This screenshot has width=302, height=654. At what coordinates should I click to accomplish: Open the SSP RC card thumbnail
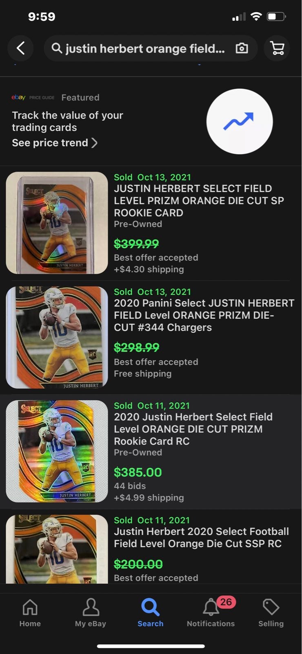(57, 549)
